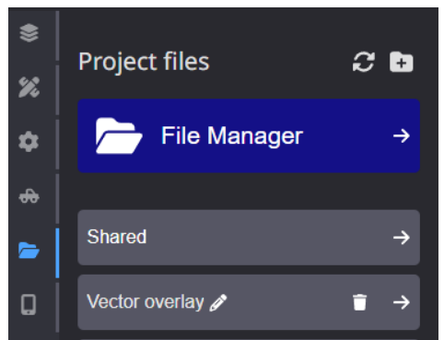
Task: Open settings via the gear icon
Action: pyautogui.click(x=29, y=142)
